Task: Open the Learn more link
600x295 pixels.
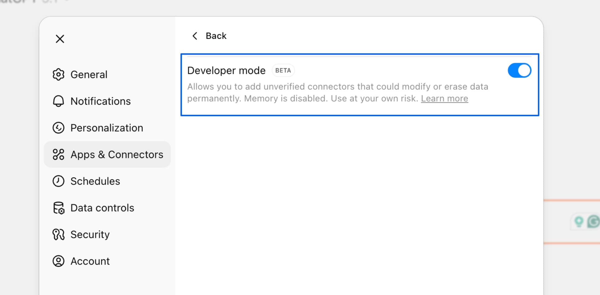Action: click(444, 98)
